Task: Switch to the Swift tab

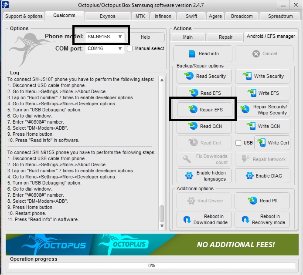Action: pos(191,16)
